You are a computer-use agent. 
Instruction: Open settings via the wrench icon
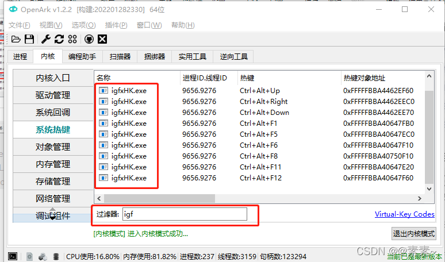[x=46, y=39]
